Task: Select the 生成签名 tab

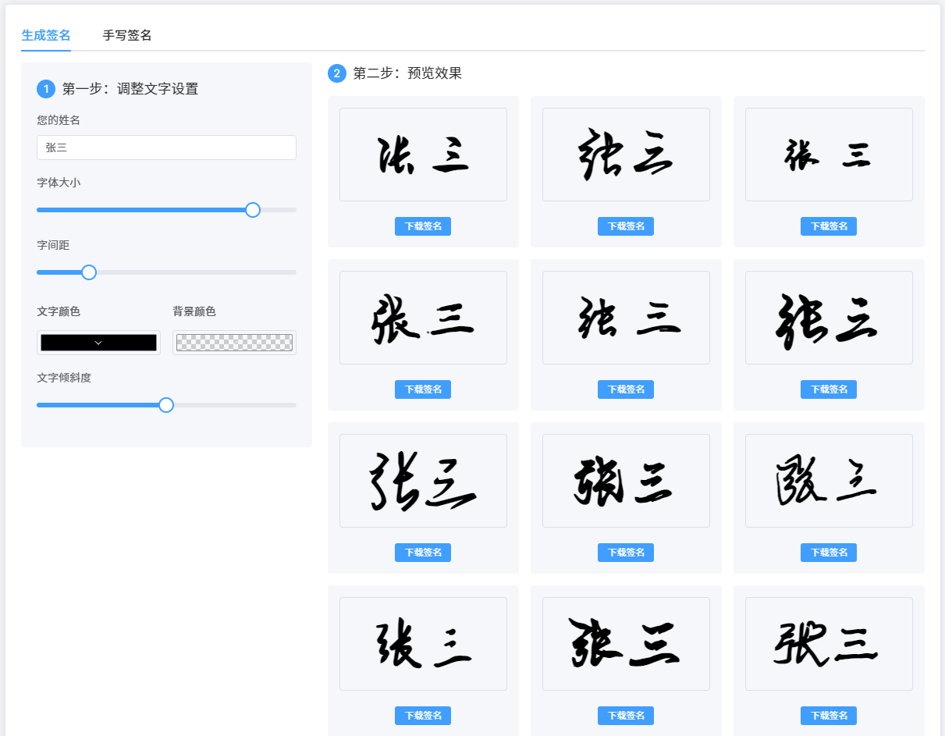Action: coord(45,35)
